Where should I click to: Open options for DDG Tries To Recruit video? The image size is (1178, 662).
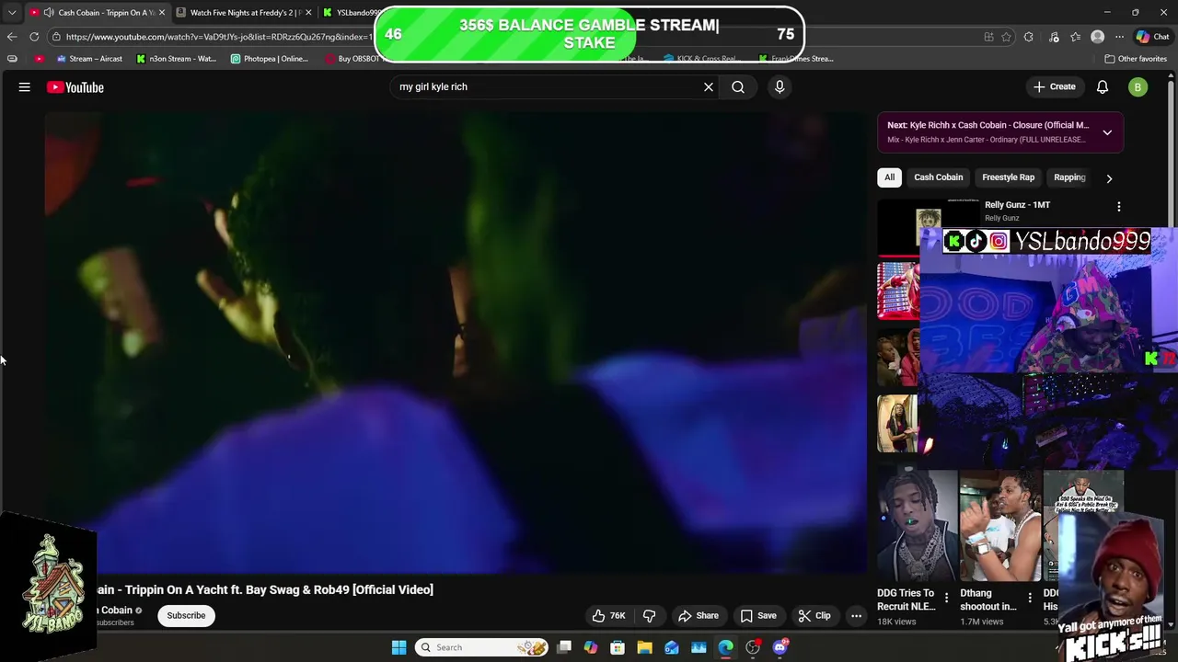(x=946, y=598)
